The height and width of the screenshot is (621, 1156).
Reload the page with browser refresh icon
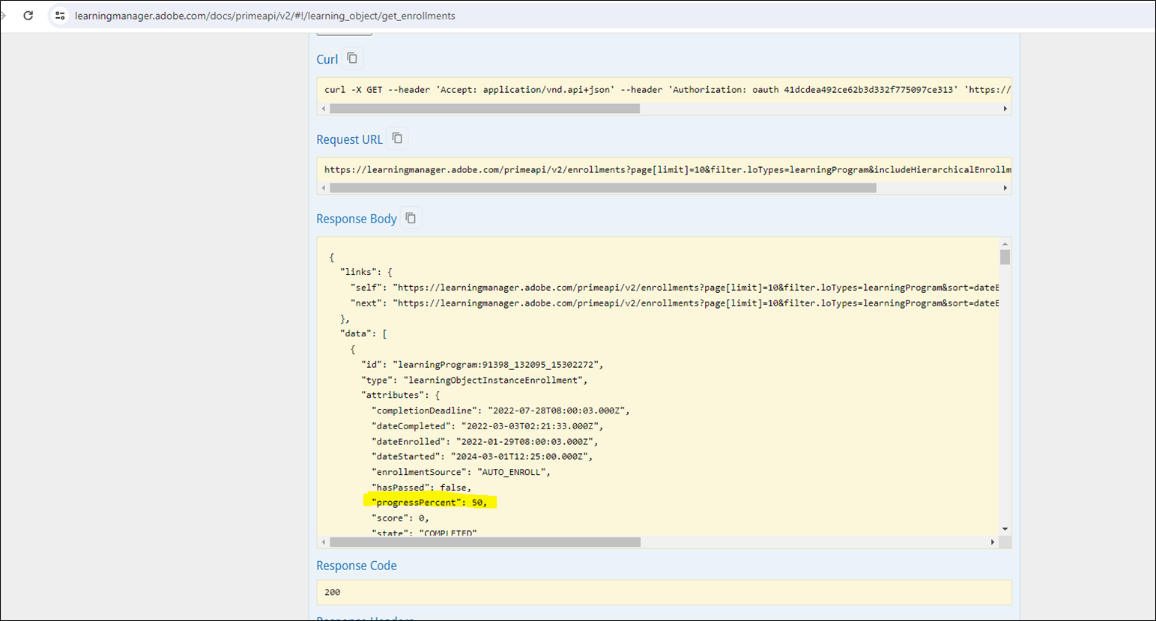28,16
